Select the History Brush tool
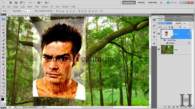The height and width of the screenshot is (109, 195). point(3,51)
